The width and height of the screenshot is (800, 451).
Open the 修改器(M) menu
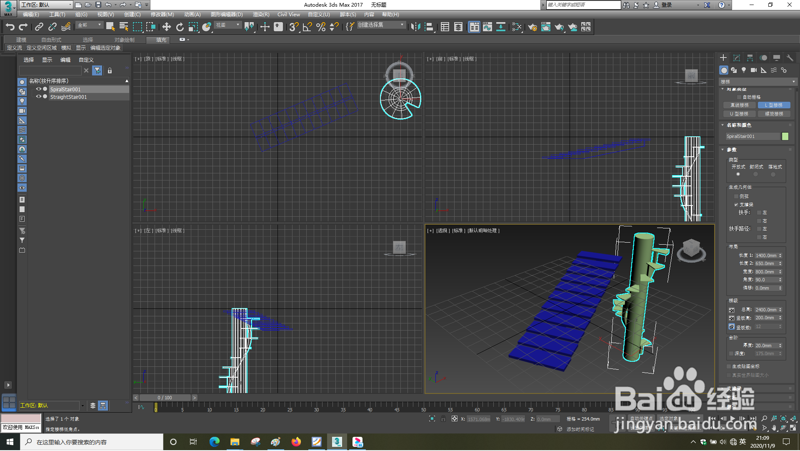pos(162,15)
